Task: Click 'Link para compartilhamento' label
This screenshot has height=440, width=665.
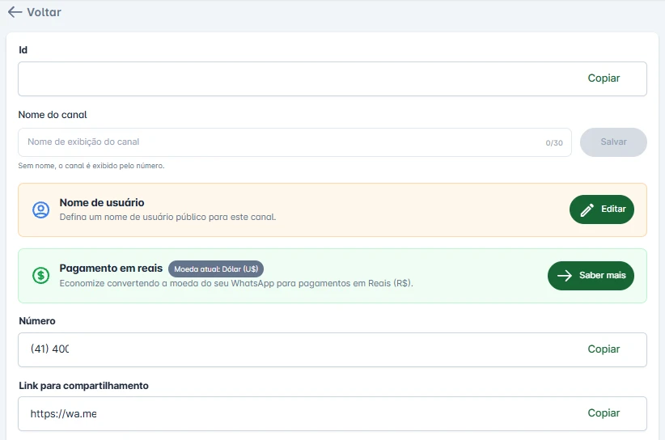Action: click(x=83, y=386)
